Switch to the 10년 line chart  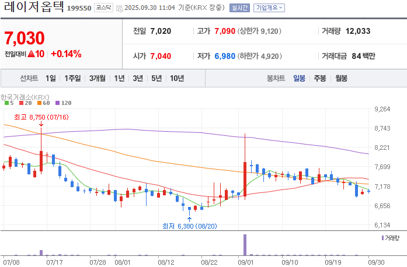click(x=177, y=78)
